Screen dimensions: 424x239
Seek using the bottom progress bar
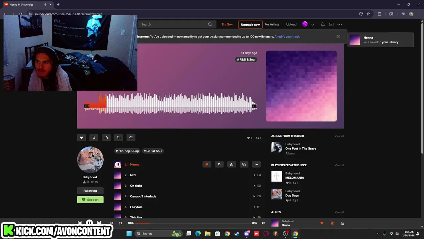[x=193, y=223]
